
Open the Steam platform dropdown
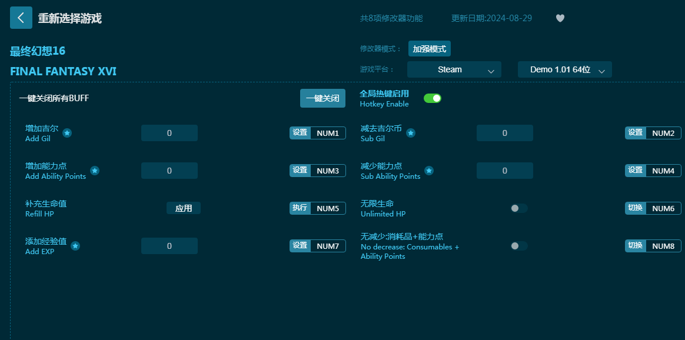tap(454, 69)
